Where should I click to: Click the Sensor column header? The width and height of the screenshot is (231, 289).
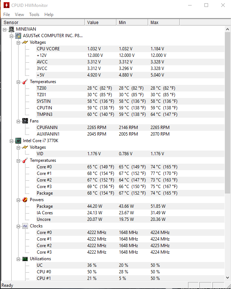tap(43, 22)
